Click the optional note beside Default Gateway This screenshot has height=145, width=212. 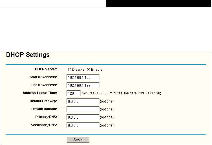(107, 101)
